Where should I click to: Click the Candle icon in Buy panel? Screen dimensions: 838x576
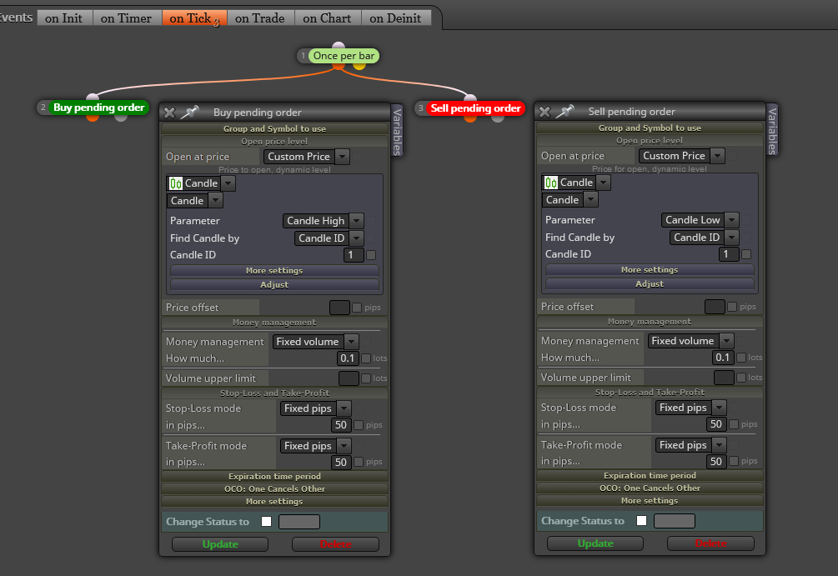point(176,183)
